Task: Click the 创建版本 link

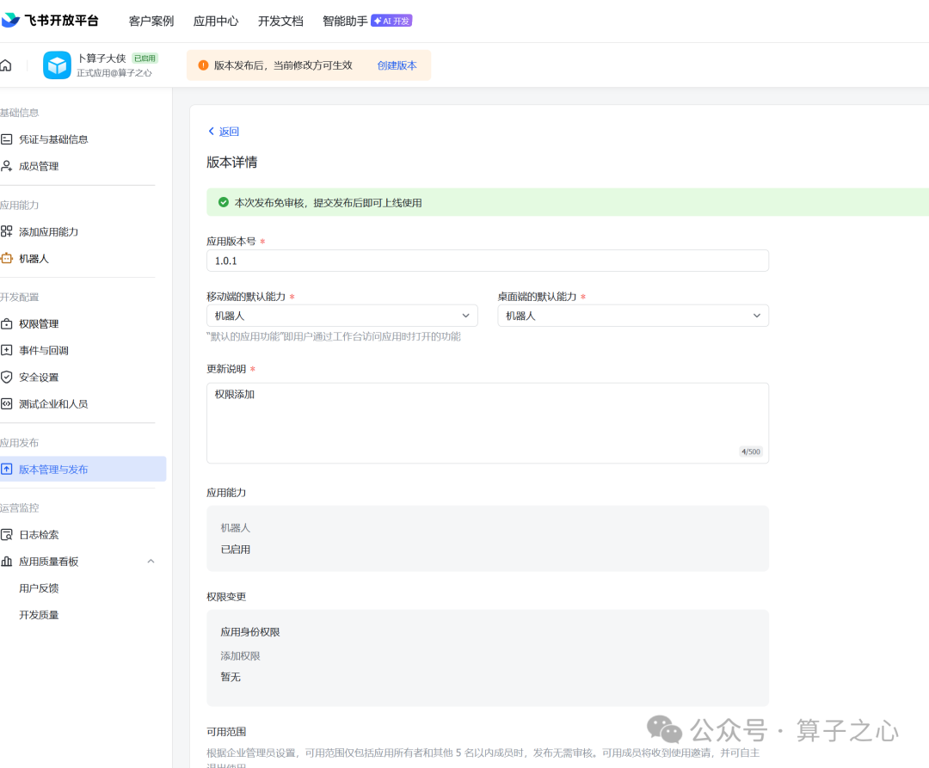Action: point(397,65)
